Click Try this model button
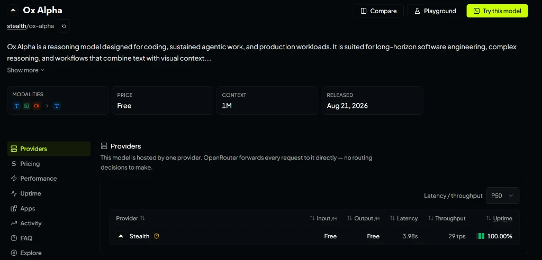The width and height of the screenshot is (542, 260). coord(498,11)
